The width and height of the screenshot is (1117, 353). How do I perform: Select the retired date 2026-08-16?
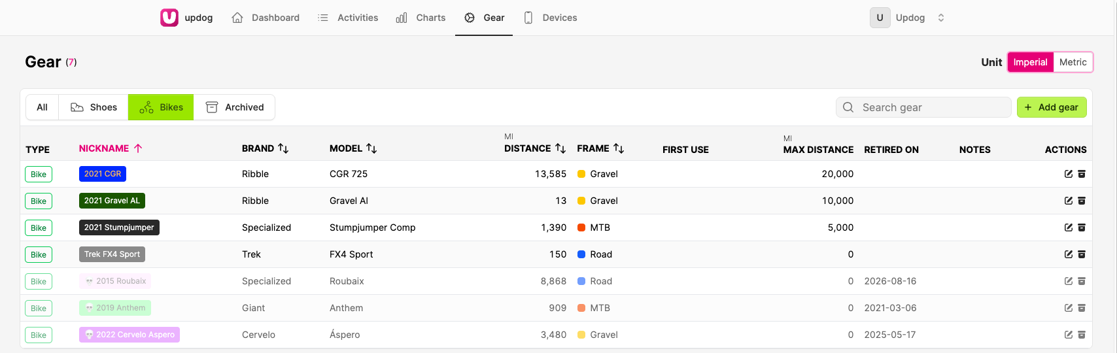tap(890, 281)
